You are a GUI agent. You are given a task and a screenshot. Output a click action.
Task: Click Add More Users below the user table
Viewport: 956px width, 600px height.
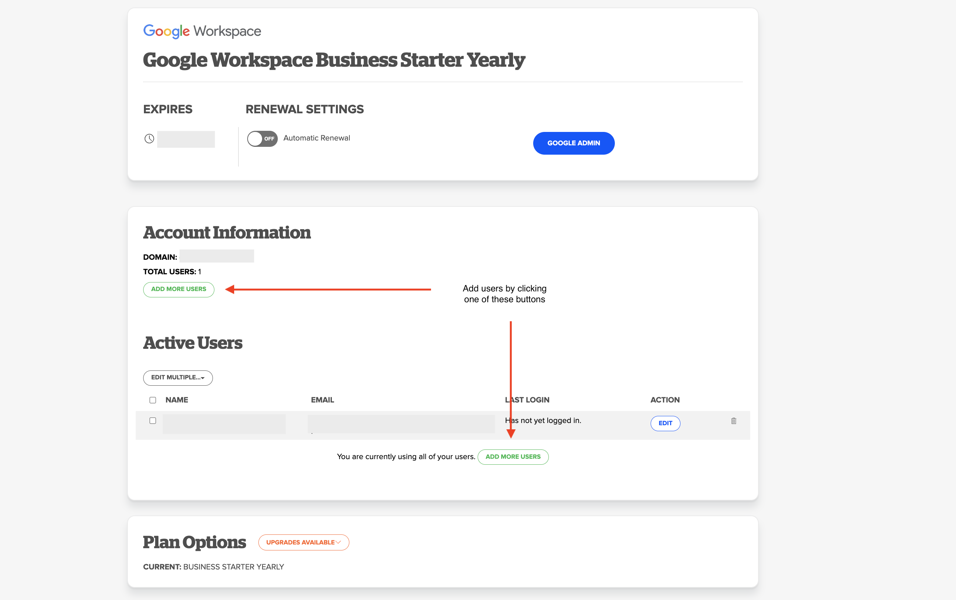click(x=513, y=457)
